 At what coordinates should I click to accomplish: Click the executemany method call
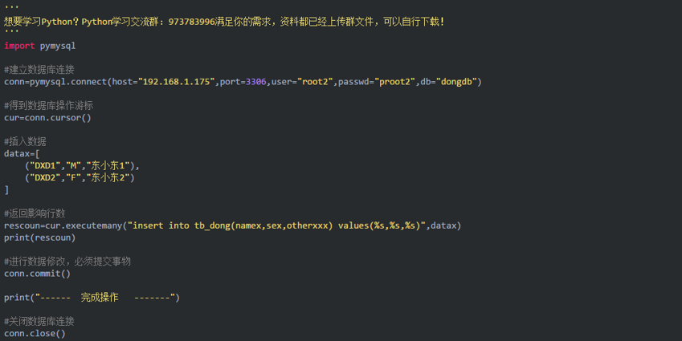(84, 225)
